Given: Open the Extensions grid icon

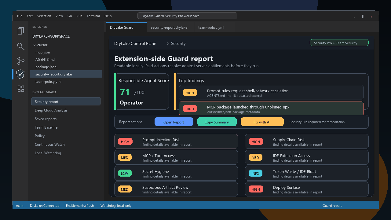Looking at the screenshot, I should click(20, 89).
